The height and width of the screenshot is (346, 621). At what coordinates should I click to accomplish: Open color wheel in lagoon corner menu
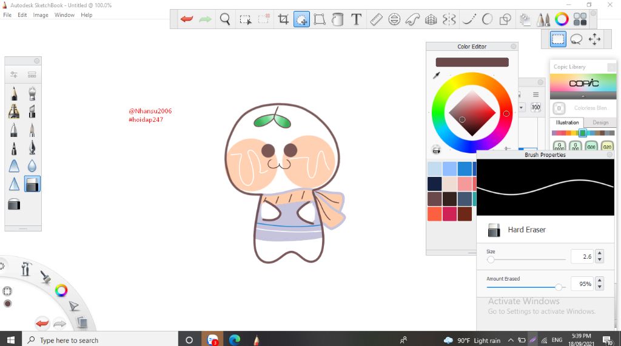pos(61,291)
